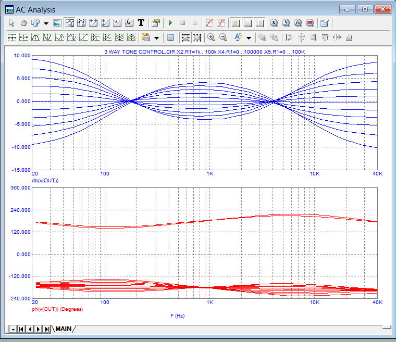The image size is (396, 342).
Task: Move cursor to High point button
Action: click(x=59, y=37)
